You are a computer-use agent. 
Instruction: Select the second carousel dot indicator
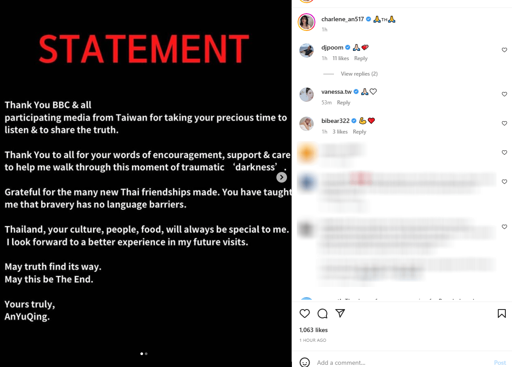point(146,354)
